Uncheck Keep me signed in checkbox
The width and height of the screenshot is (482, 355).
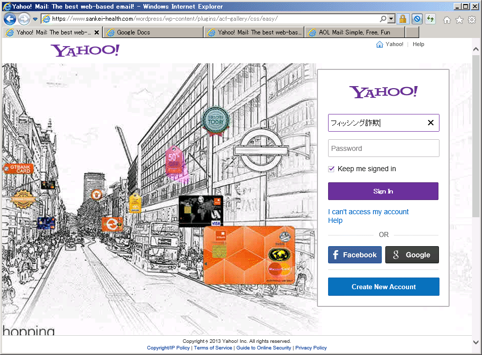pos(331,169)
